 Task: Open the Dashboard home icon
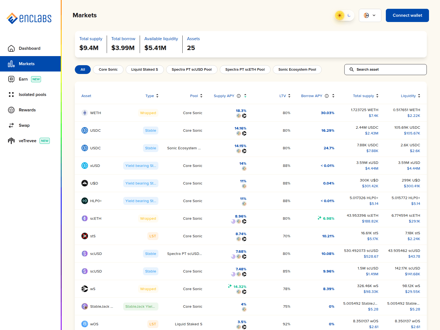pos(11,48)
